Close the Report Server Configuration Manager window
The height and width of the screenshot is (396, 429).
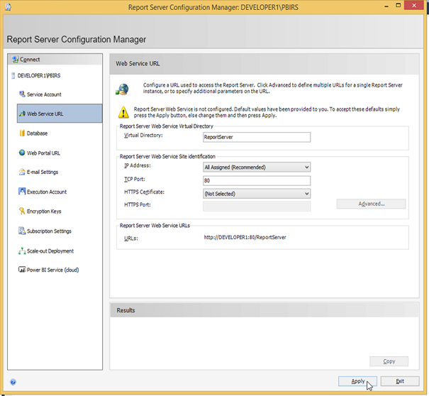[414, 6]
